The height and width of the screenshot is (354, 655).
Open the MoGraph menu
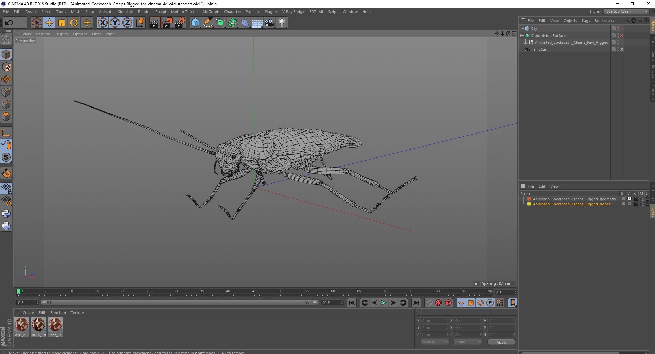[211, 12]
